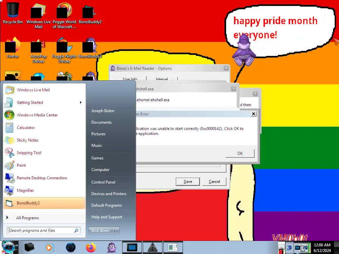Switch to User Info tab
This screenshot has height=254, width=339.
coord(130,79)
